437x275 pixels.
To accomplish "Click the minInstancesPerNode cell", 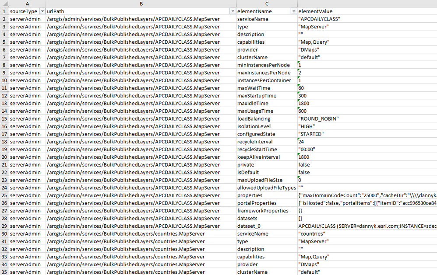I will click(267, 65).
